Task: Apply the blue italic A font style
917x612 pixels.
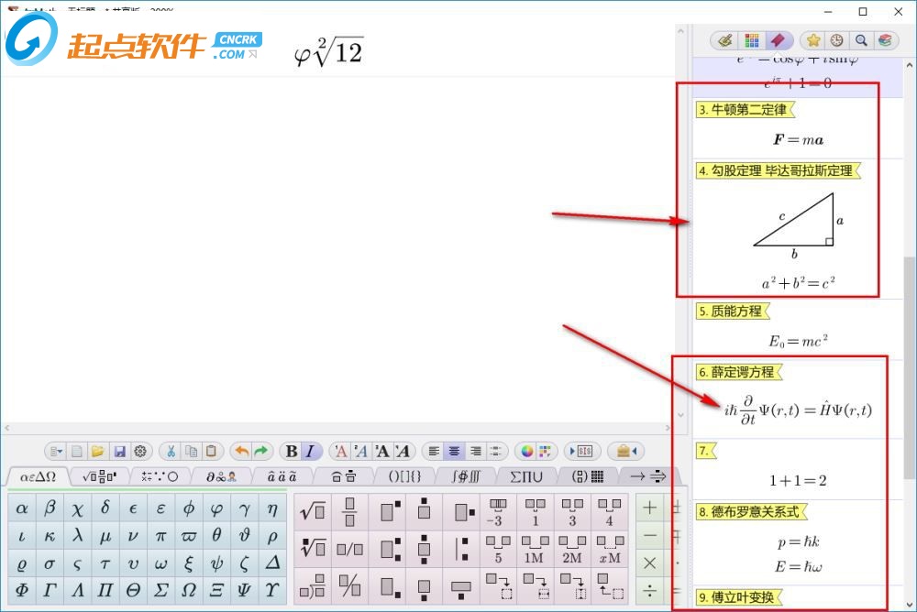Action: (360, 452)
